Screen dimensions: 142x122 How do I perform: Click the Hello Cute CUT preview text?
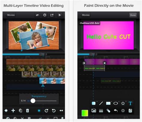click(x=109, y=37)
